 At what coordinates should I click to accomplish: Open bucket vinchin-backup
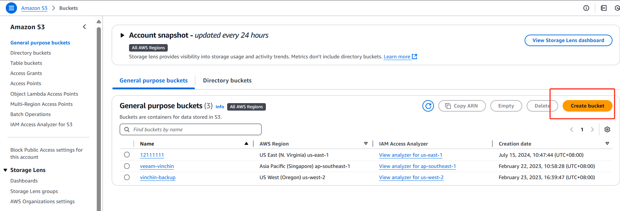click(158, 177)
